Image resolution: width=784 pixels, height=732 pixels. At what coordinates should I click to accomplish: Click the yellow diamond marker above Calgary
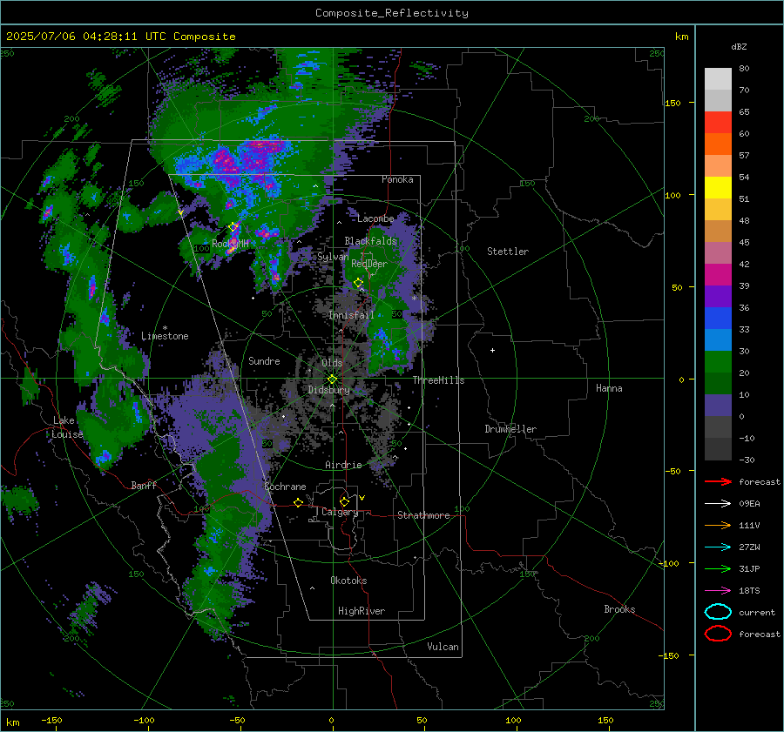[x=344, y=501]
